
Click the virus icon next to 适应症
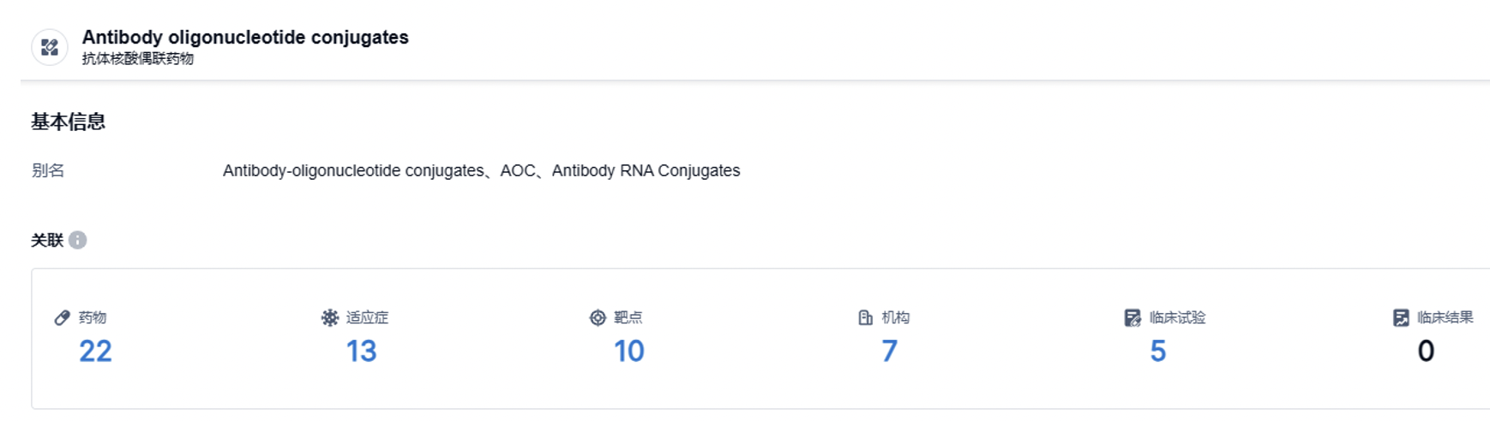(x=330, y=318)
